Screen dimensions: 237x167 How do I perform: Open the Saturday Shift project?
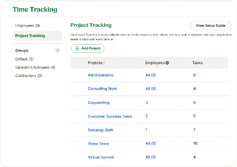[100, 130]
